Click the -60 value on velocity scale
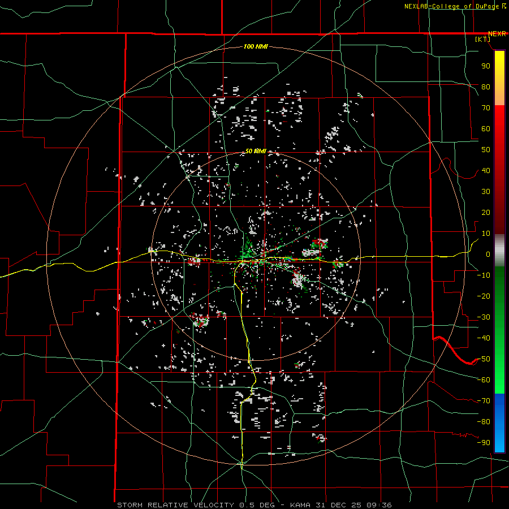This screenshot has width=509, height=509. click(x=484, y=380)
